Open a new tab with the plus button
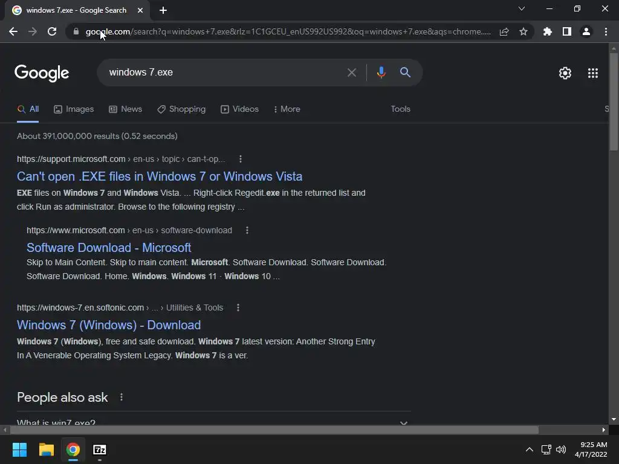Viewport: 619px width, 464px height. pyautogui.click(x=163, y=10)
